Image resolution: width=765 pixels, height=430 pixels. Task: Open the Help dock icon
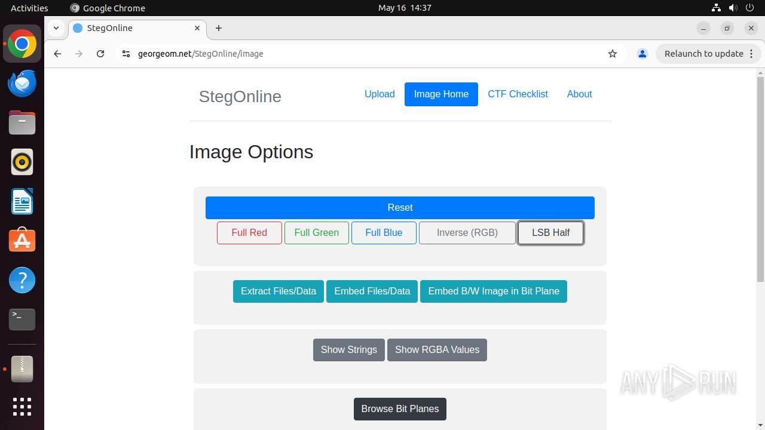click(x=22, y=280)
